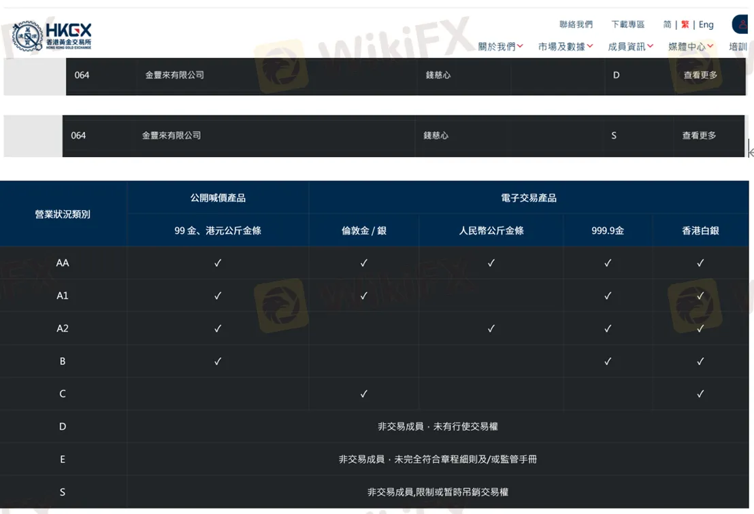Screen dimensions: 754x514
Task: Open the 下載專區 page
Action: [627, 24]
